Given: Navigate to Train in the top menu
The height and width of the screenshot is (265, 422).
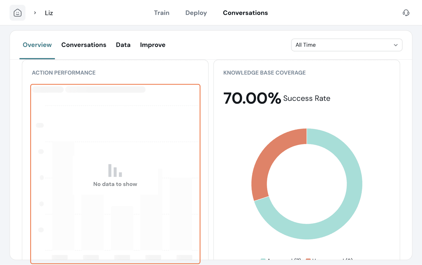Looking at the screenshot, I should coord(162,13).
